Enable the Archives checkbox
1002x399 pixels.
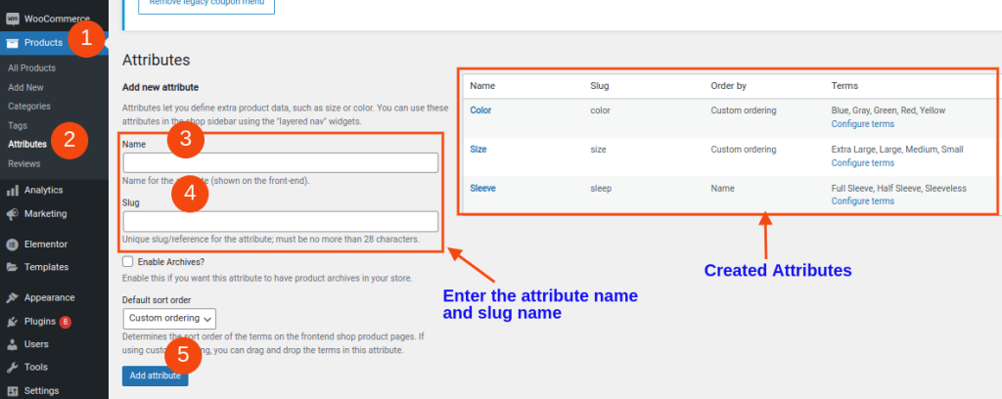[x=128, y=262]
